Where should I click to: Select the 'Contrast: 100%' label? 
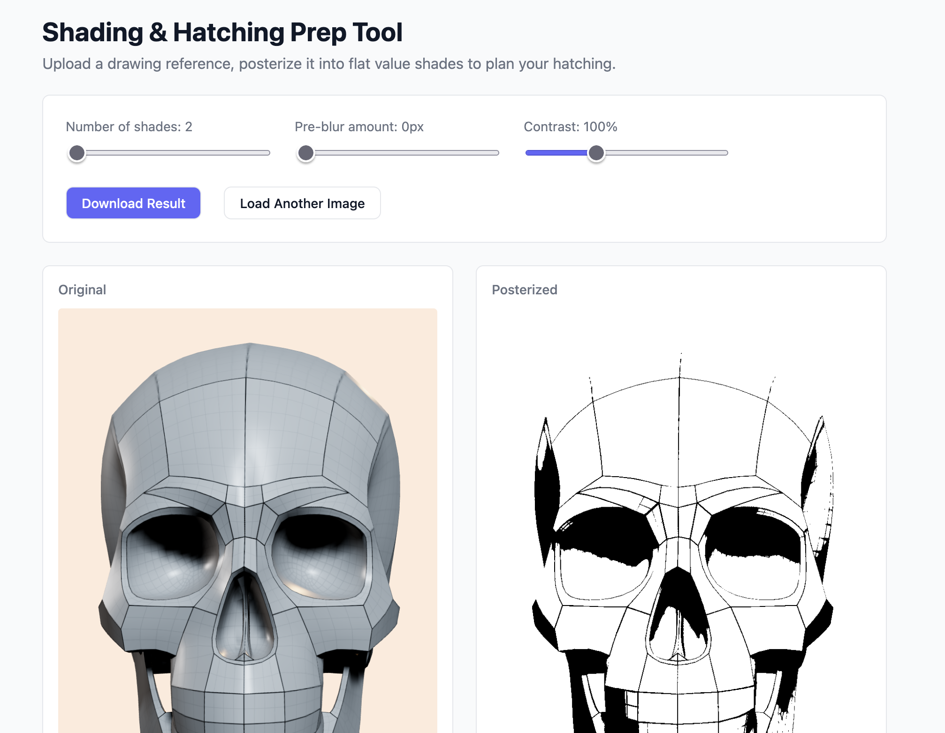tap(570, 127)
